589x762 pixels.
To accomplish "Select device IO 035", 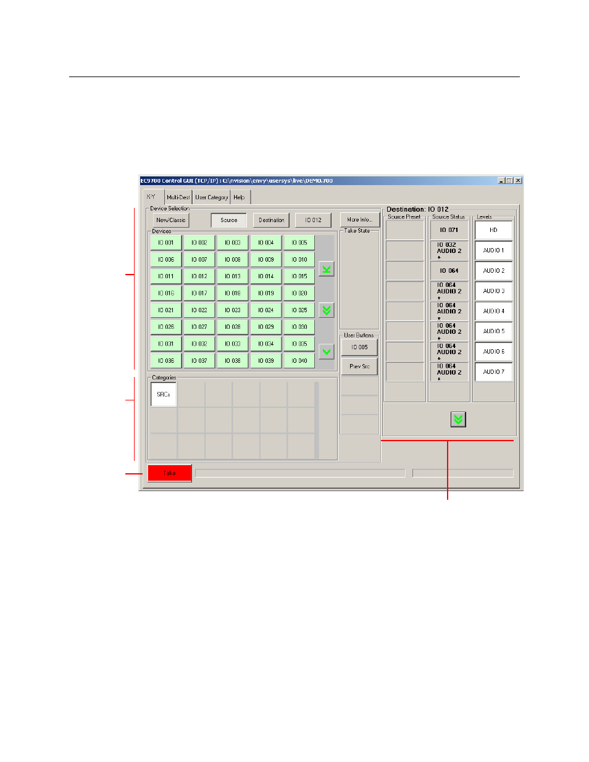I will coord(299,344).
